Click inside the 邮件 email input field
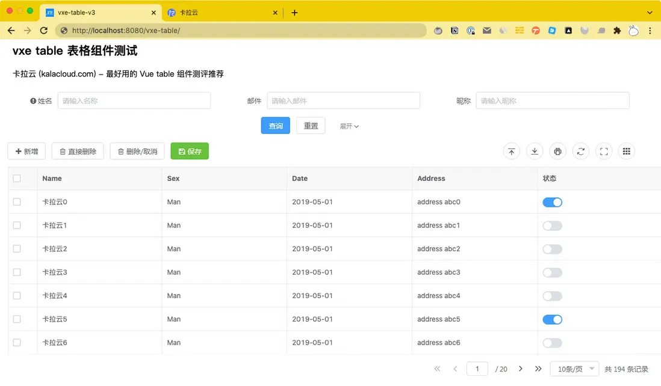The height and width of the screenshot is (386, 661). (343, 100)
